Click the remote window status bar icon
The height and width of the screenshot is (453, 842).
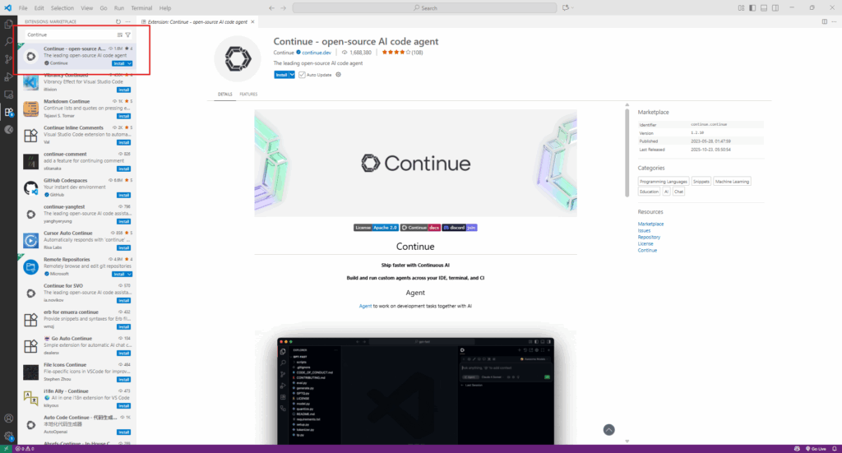[6, 449]
